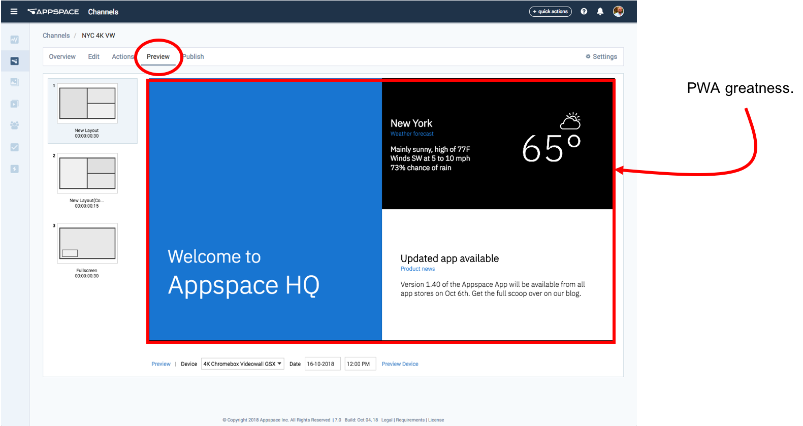Open the video playlist sidebar icon

click(15, 104)
